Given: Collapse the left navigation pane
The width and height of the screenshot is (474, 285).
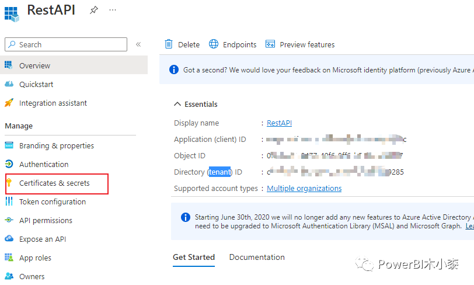Looking at the screenshot, I should (x=138, y=44).
